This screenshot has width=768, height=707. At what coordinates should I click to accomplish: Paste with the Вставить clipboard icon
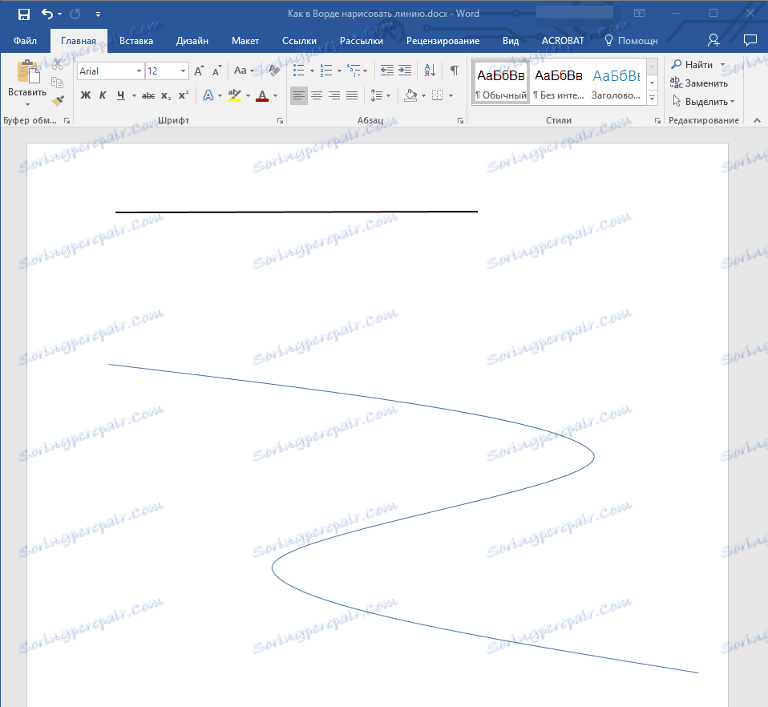coord(28,72)
